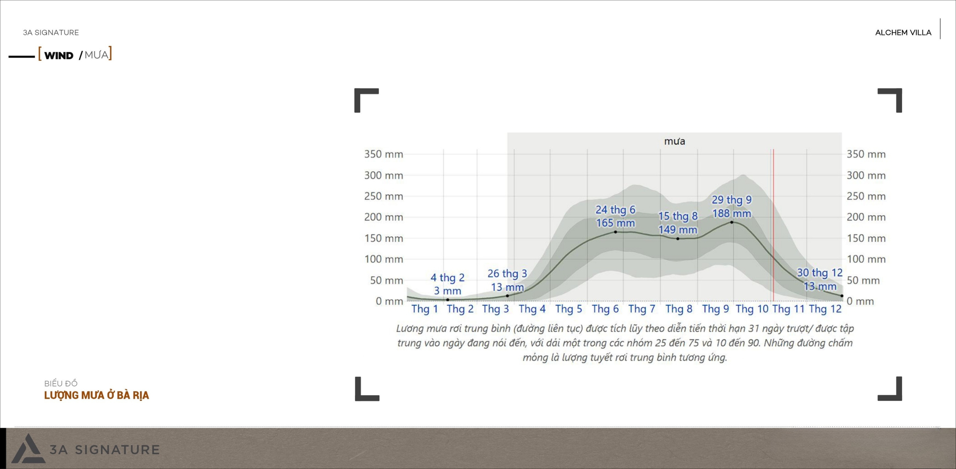The height and width of the screenshot is (469, 956).
Task: Click the 'Thg 5' month axis label
Action: coord(568,309)
